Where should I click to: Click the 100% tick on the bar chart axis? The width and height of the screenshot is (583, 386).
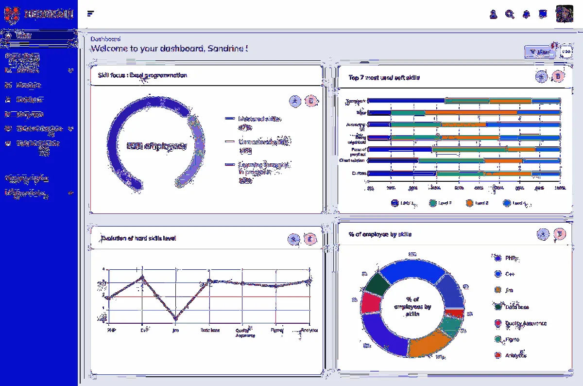[x=560, y=188]
